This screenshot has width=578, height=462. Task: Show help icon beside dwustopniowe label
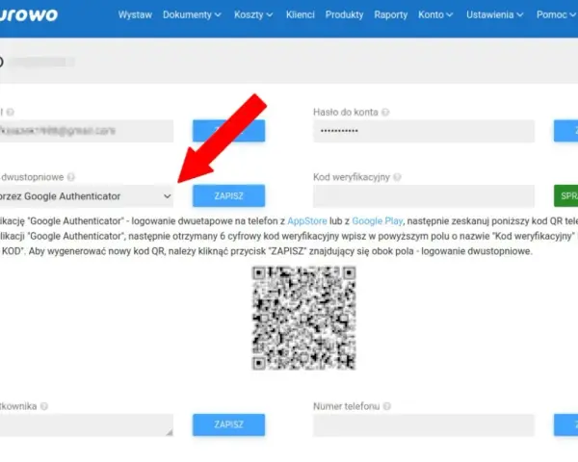[71, 177]
